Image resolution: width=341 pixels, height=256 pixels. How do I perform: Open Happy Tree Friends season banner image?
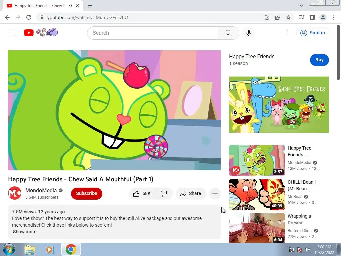point(279,105)
